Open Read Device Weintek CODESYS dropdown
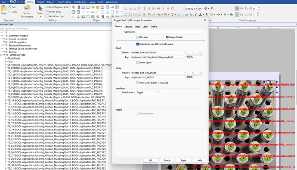 [x=158, y=53]
